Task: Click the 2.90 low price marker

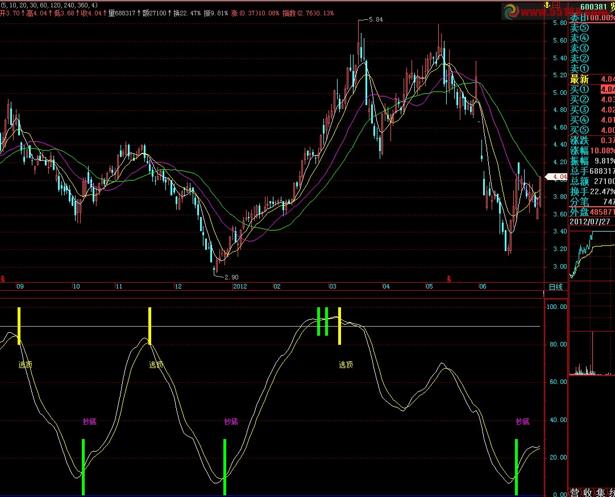Action: click(231, 277)
